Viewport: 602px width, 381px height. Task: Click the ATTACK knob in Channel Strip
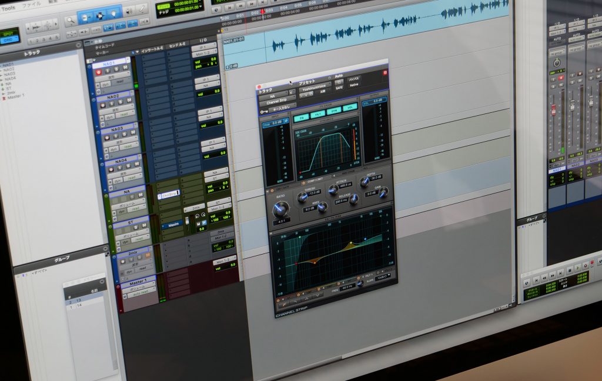click(x=333, y=189)
